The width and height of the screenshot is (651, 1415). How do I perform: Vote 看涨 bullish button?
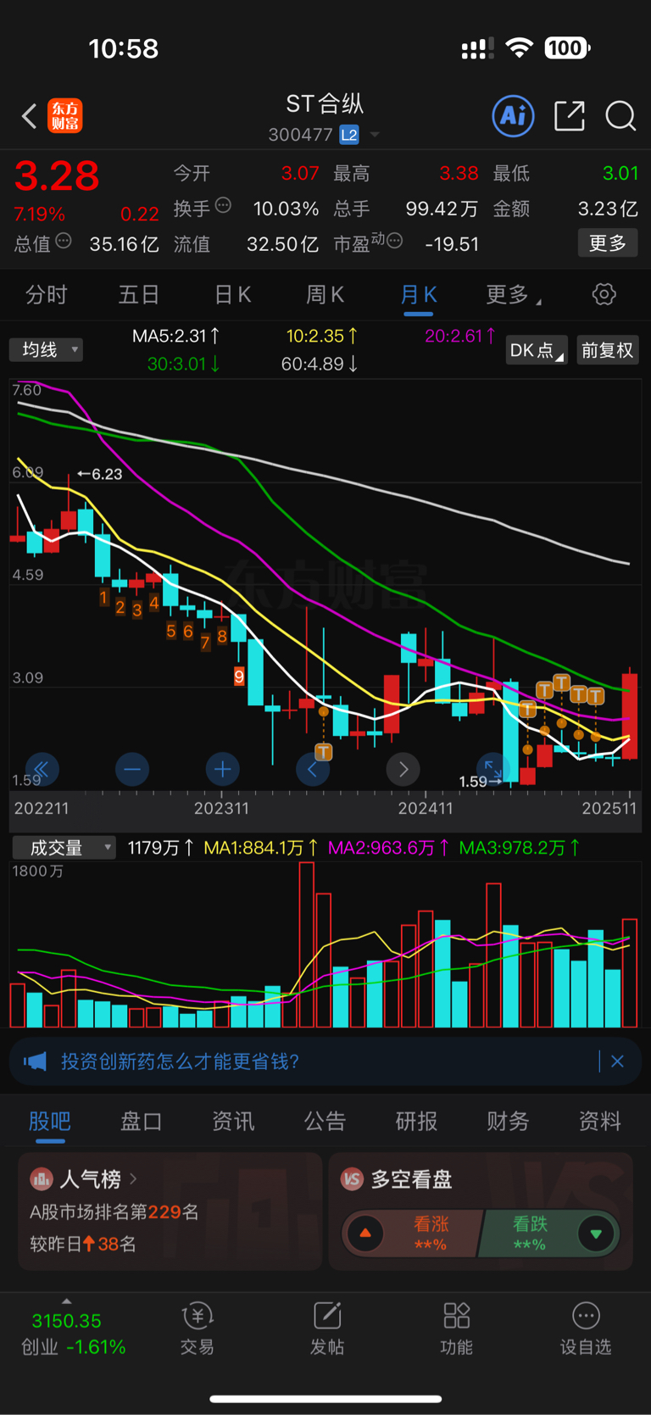coord(413,1234)
